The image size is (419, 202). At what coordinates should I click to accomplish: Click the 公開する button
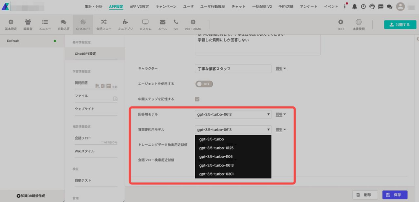click(x=397, y=24)
